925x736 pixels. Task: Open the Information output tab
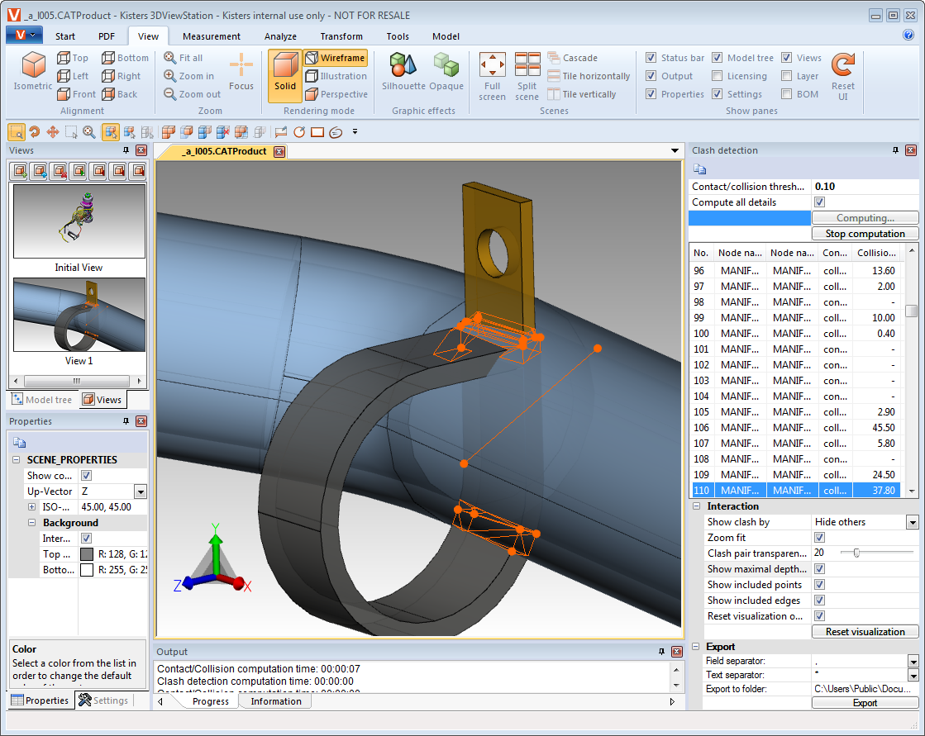(276, 701)
